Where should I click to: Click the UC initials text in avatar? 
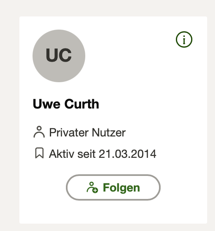59,55
